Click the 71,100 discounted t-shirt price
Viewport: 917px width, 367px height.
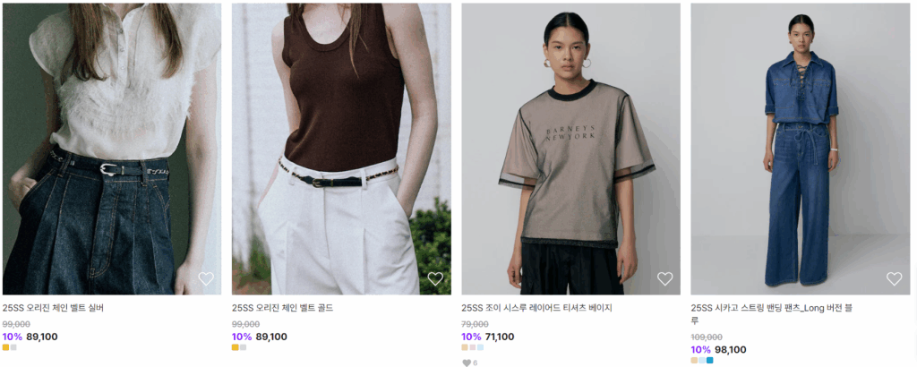click(x=500, y=337)
